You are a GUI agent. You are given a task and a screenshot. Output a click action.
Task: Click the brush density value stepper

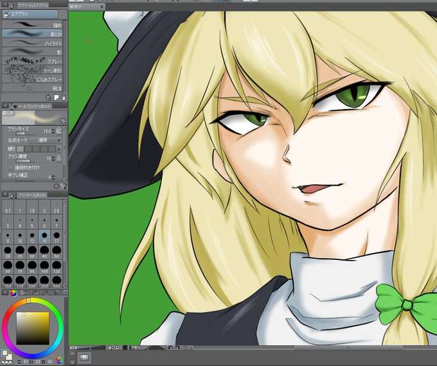click(x=53, y=159)
